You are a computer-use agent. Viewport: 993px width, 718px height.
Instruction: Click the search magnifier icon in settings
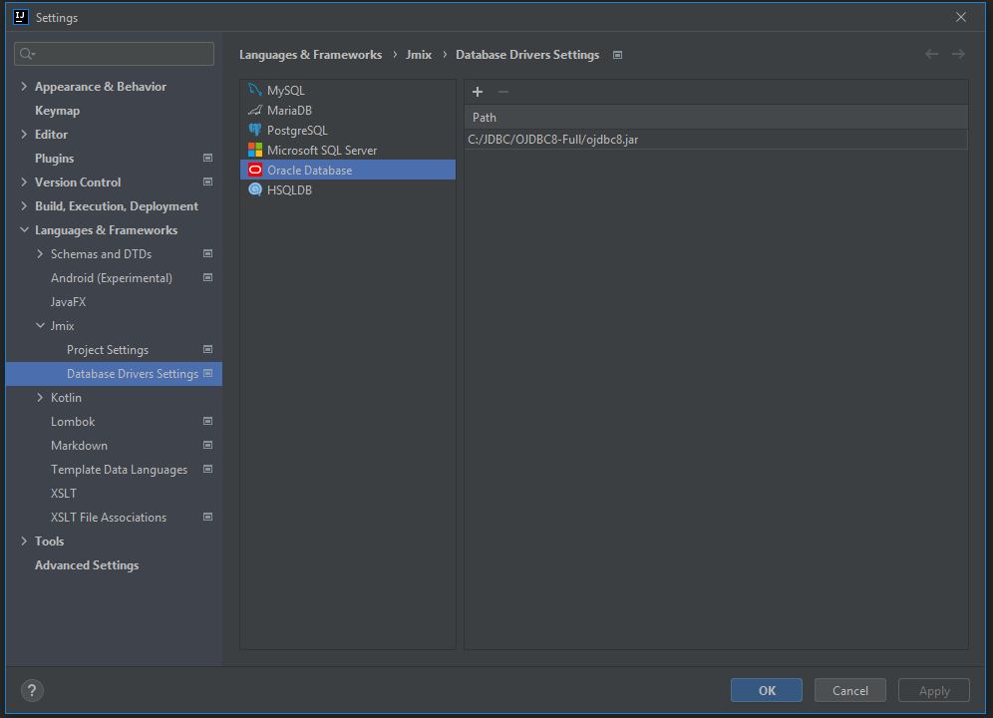pyautogui.click(x=27, y=54)
